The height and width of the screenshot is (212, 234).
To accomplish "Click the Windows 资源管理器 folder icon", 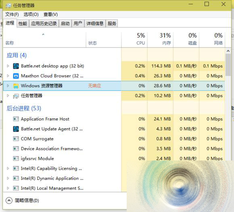I will pos(16,86).
